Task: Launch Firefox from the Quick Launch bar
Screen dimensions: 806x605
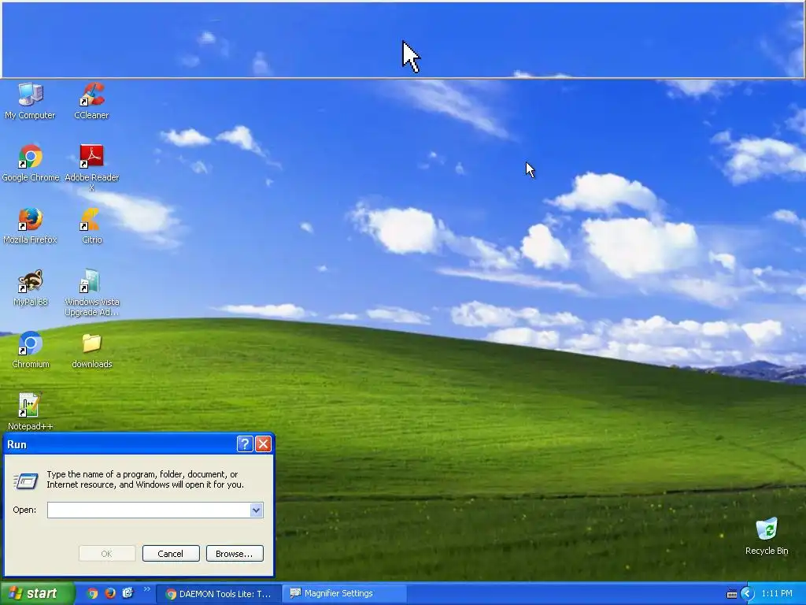Action: click(110, 593)
